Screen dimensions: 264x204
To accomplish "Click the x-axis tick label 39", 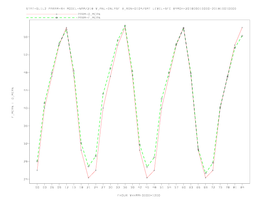I will (132, 187).
